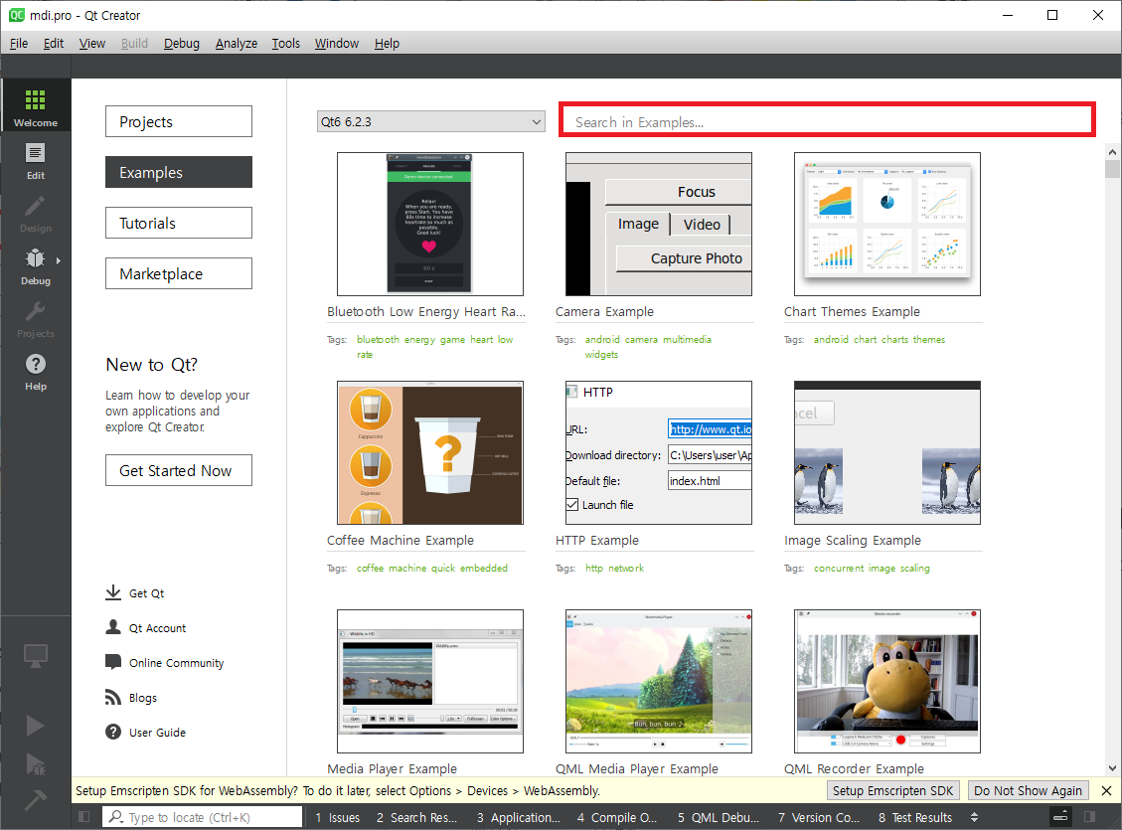
Task: Open the 8 Test Results pane
Action: coord(915,817)
